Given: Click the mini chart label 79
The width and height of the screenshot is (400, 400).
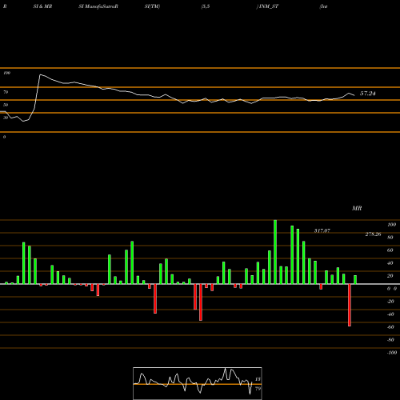Looking at the screenshot, I should [258, 389].
